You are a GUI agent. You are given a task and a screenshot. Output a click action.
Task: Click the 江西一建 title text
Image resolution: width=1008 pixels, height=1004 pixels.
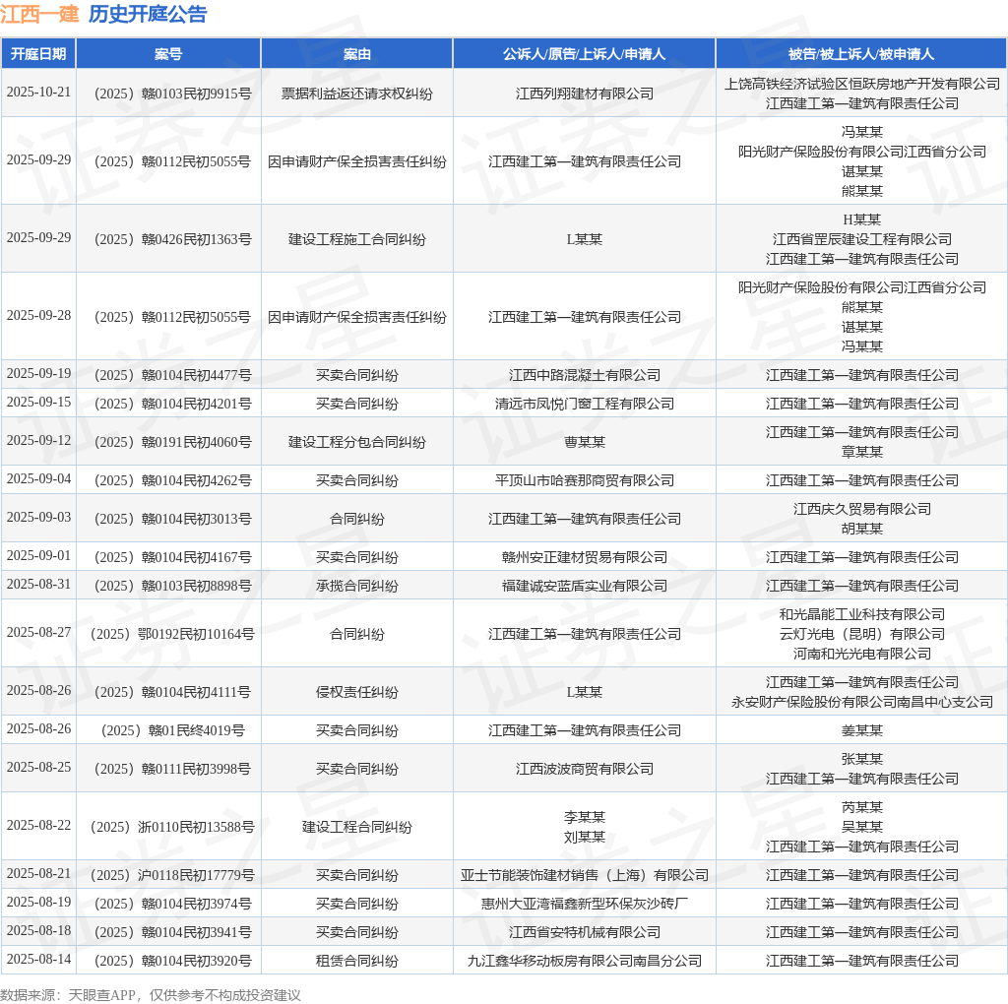[x=39, y=14]
